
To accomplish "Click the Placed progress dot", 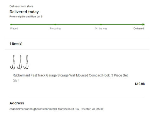I will 11,24.
